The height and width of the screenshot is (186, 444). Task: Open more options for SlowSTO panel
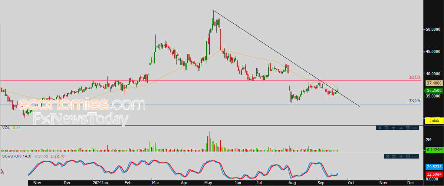pos(414,157)
